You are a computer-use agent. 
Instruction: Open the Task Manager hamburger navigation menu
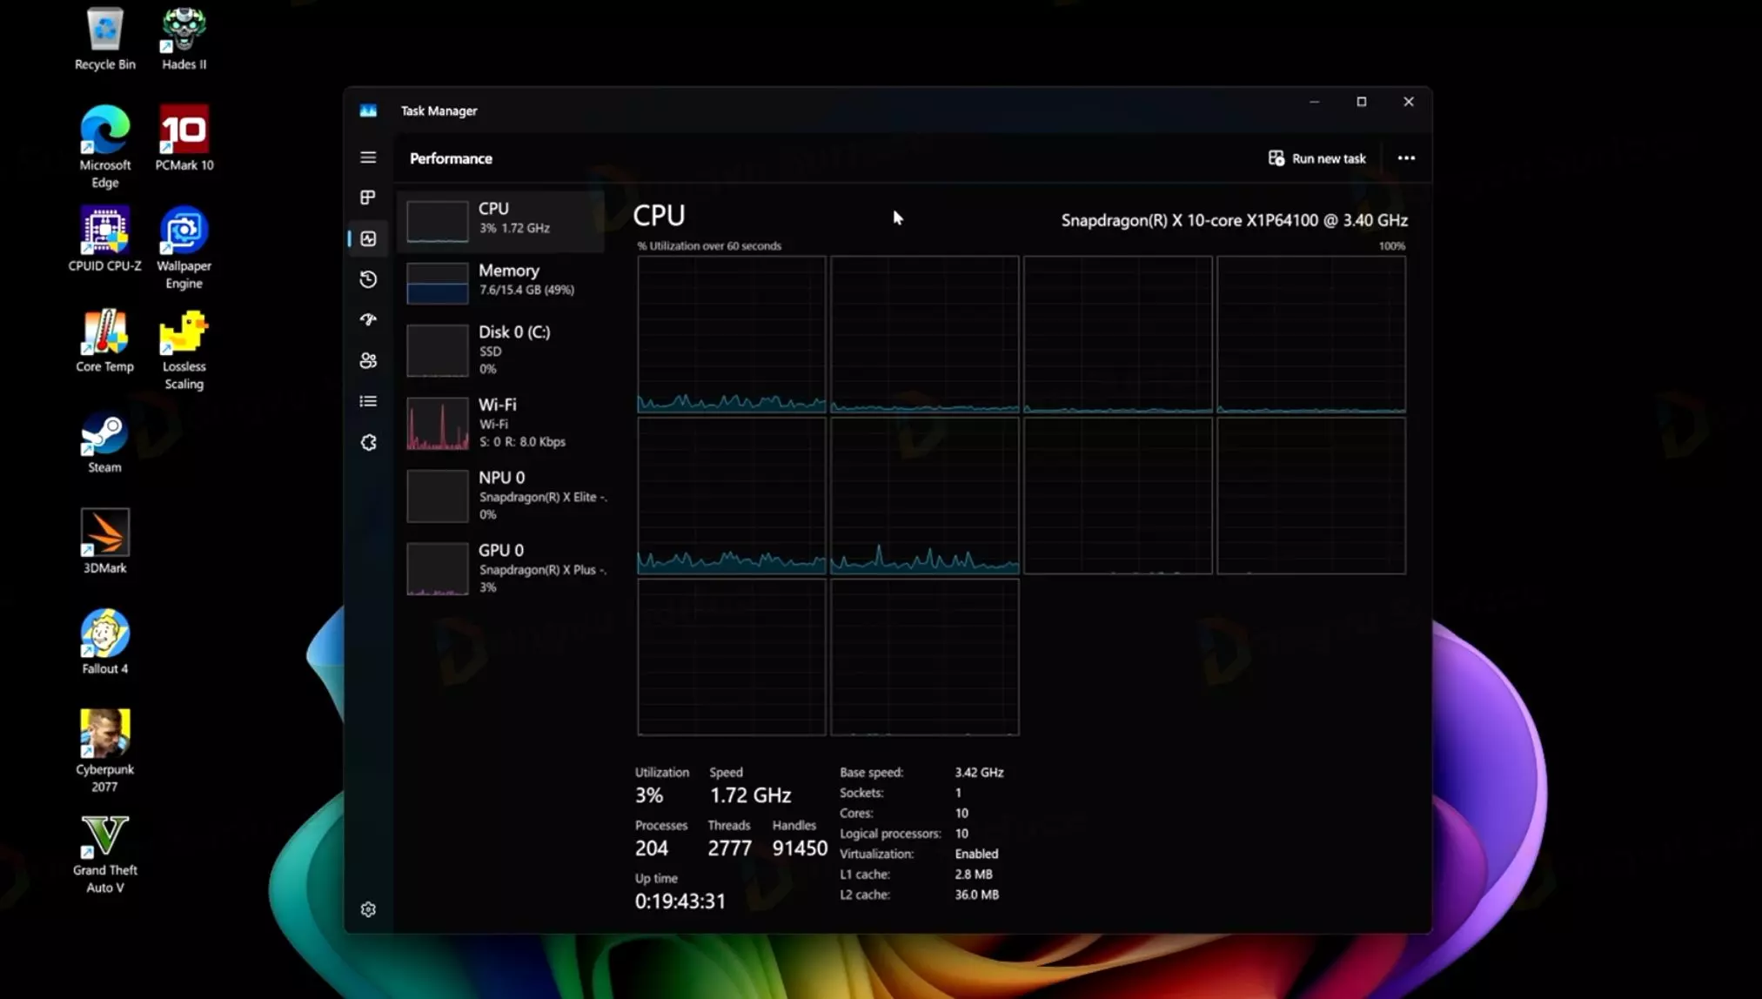(368, 158)
